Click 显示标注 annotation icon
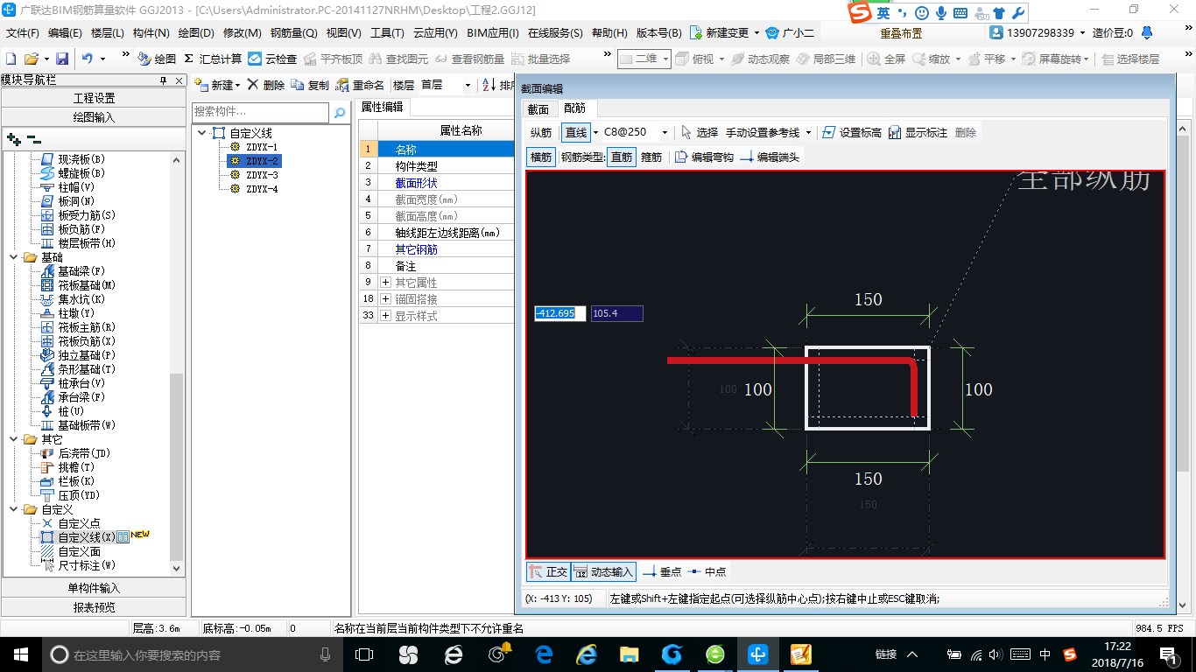Viewport: 1196px width, 672px height. point(918,132)
